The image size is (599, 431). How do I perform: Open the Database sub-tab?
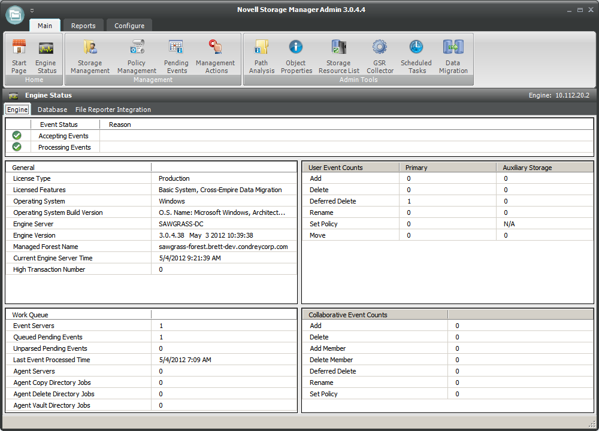52,110
